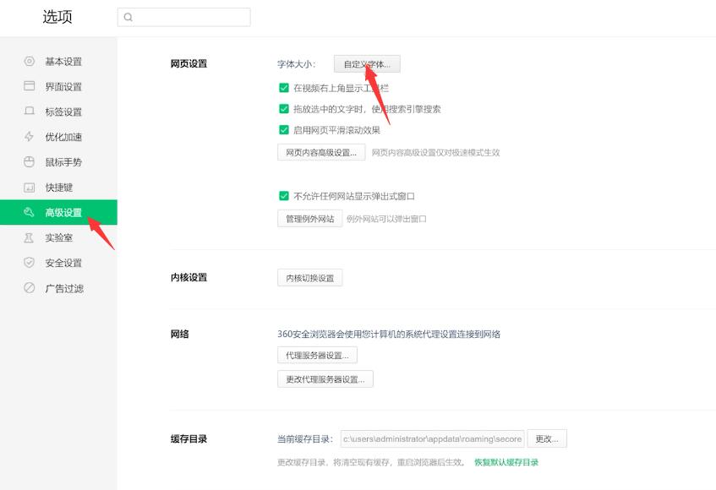Click the 标签设置 tab icon

30,112
